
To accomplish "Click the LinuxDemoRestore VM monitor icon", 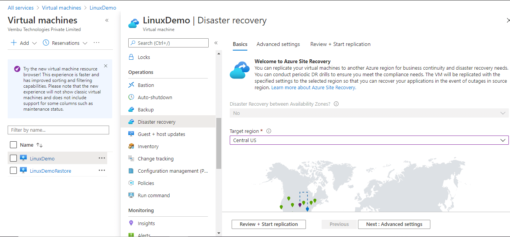I will [23, 170].
